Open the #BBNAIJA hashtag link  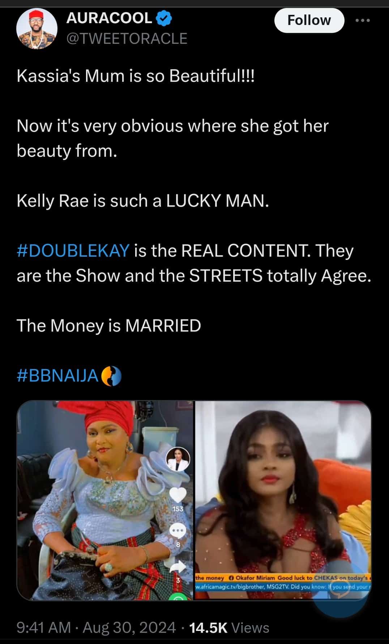click(x=57, y=376)
